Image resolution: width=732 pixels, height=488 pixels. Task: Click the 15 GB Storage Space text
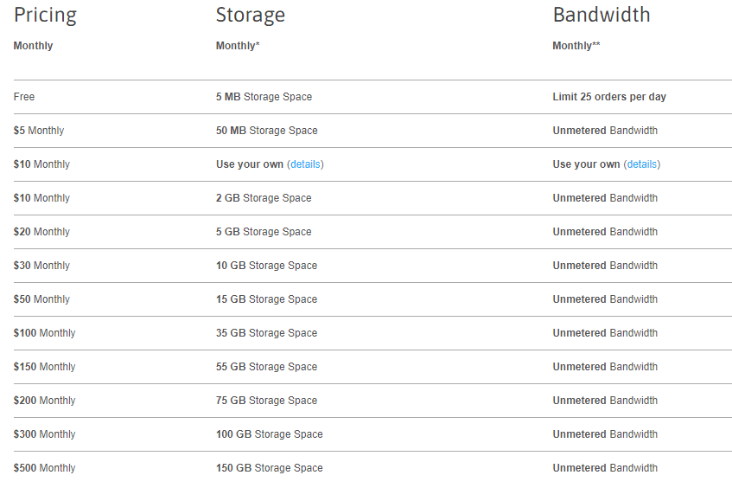click(x=266, y=299)
